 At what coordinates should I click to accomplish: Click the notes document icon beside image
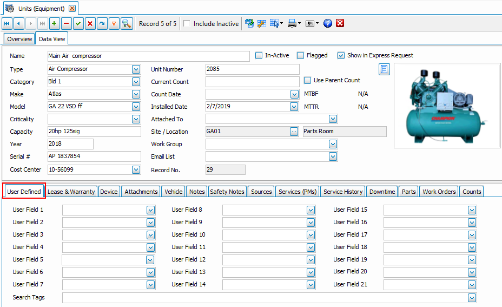tap(384, 69)
